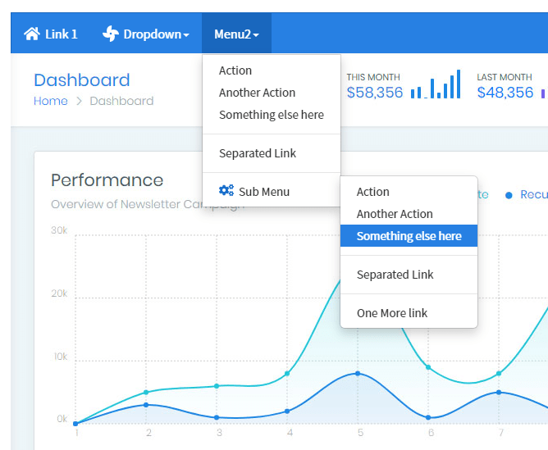Click the pinwheel icon next to Dropdown
This screenshot has width=548, height=450.
pos(110,34)
